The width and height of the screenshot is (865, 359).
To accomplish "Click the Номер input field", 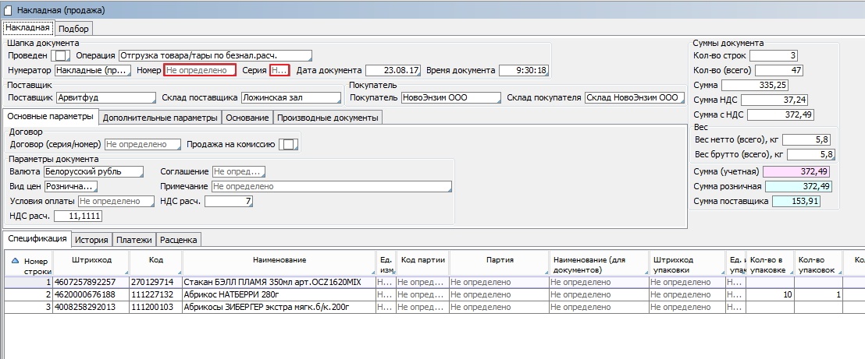I will click(199, 70).
